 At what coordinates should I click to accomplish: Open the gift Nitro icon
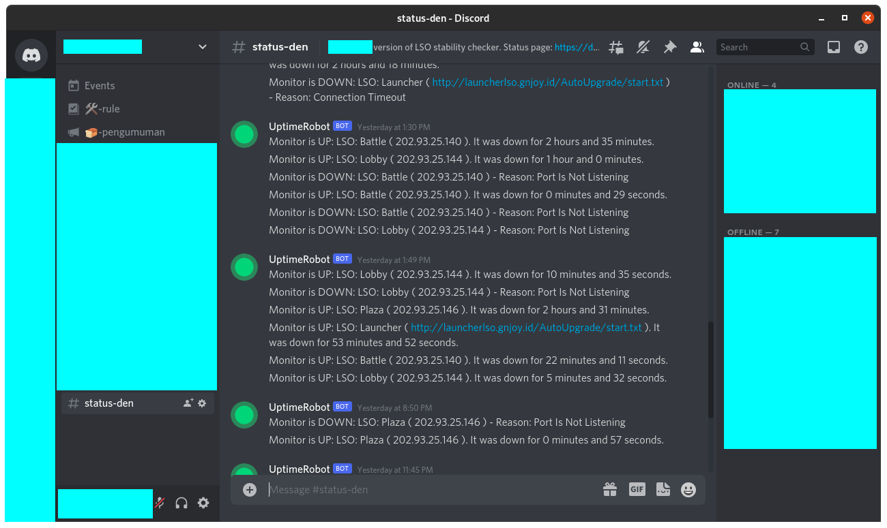pos(610,489)
